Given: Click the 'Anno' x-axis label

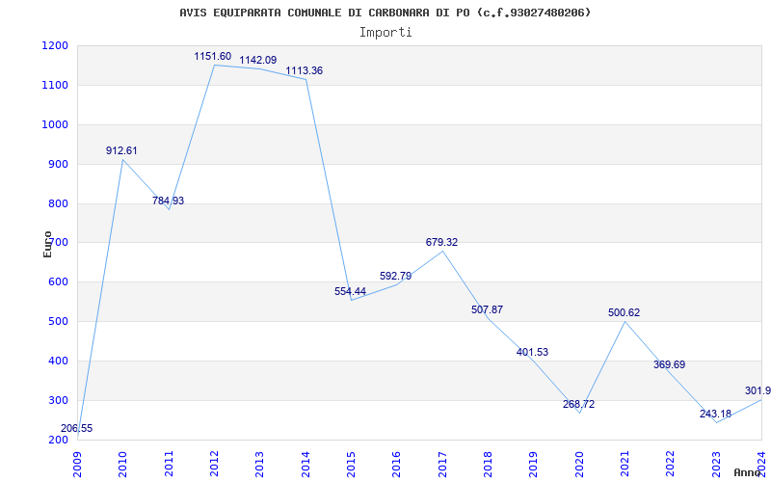Looking at the screenshot, I should 748,472.
